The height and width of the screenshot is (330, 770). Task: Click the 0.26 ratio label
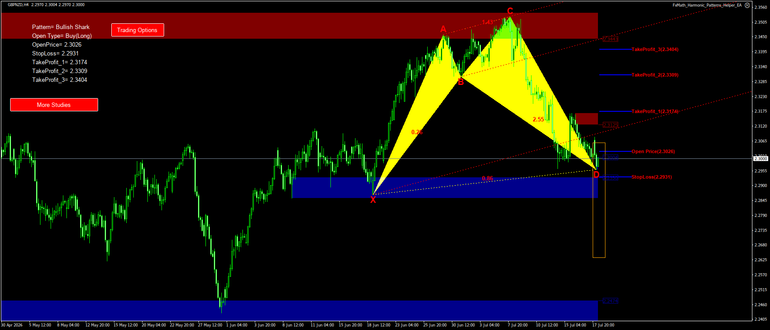click(x=417, y=132)
